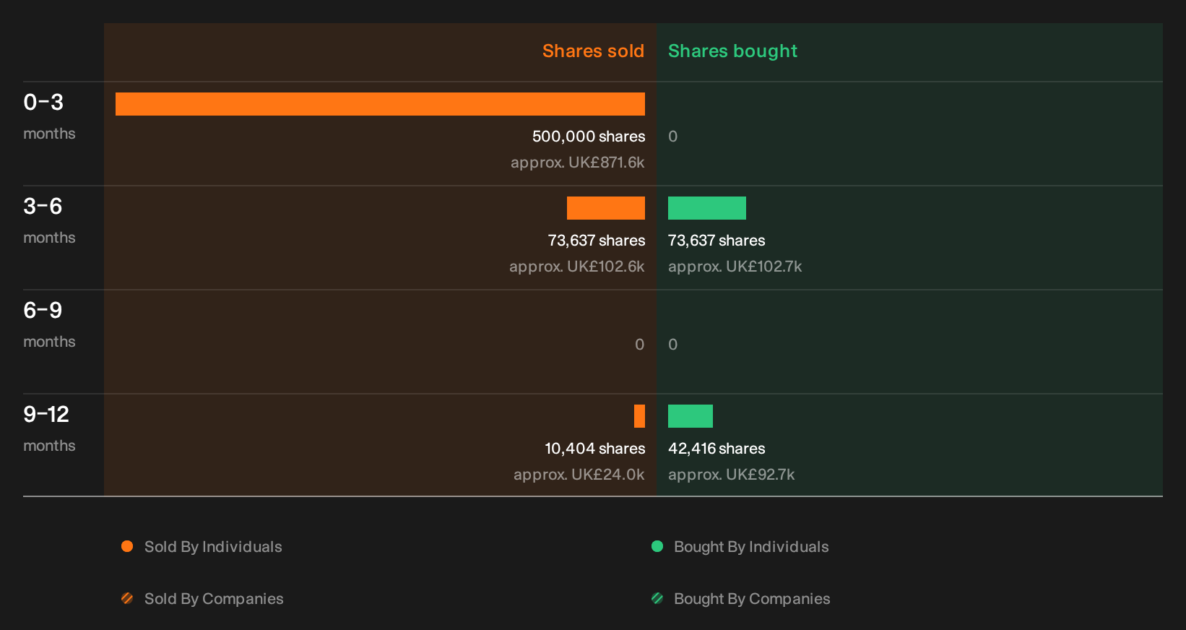Screen dimensions: 1186x630
Task: Toggle the Sold By Individuals legend label
Action: point(213,547)
